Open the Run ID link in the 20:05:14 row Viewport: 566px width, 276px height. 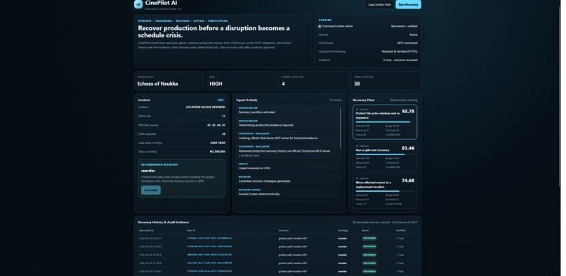pyautogui.click(x=210, y=238)
